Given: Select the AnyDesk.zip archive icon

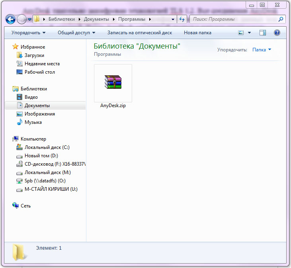Looking at the screenshot, I should point(113,82).
